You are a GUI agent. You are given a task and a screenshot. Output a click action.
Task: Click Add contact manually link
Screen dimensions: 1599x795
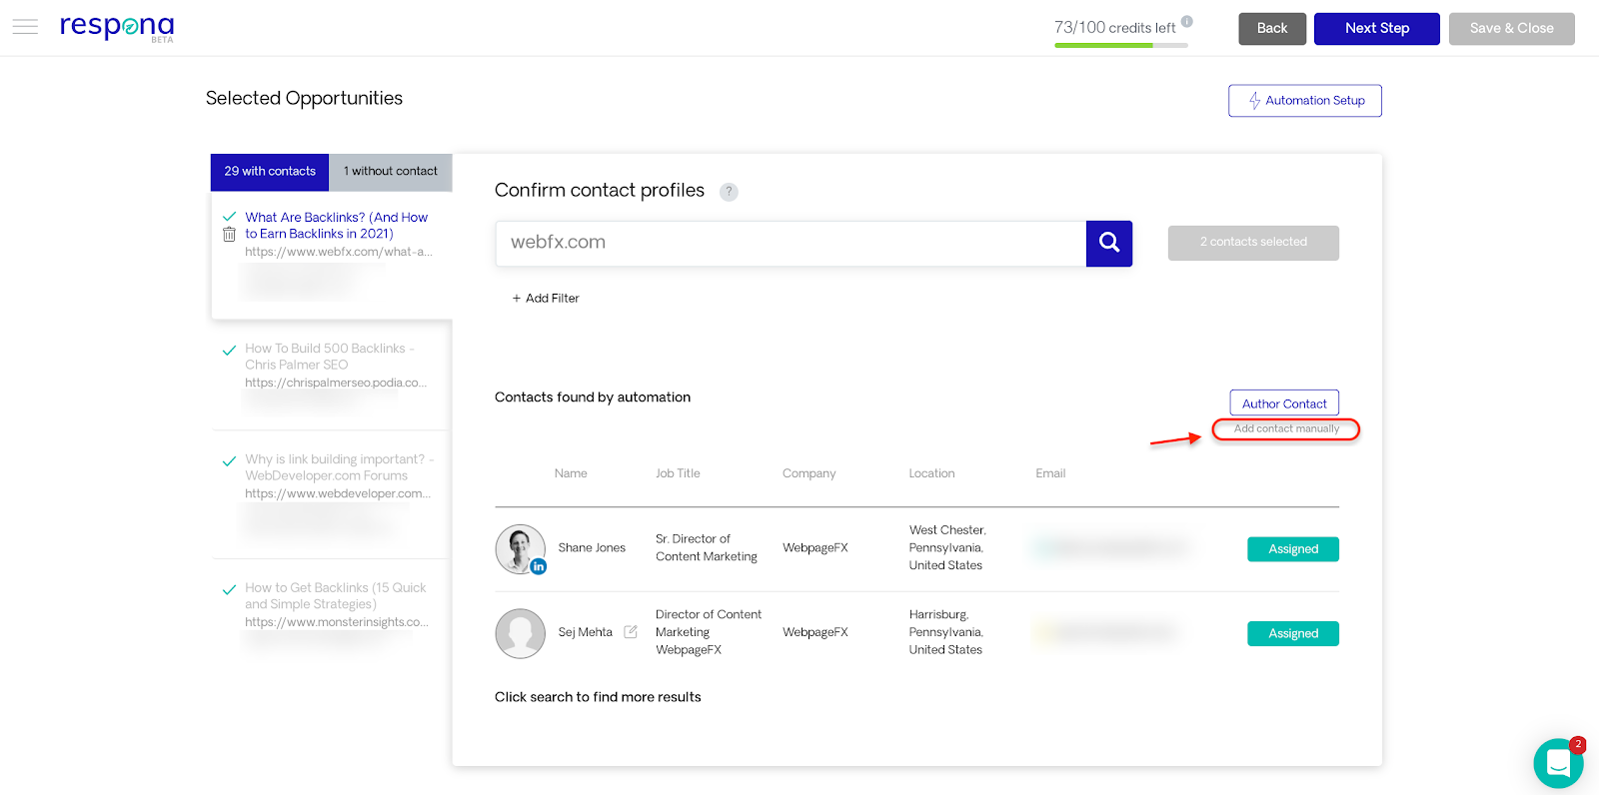click(x=1286, y=429)
